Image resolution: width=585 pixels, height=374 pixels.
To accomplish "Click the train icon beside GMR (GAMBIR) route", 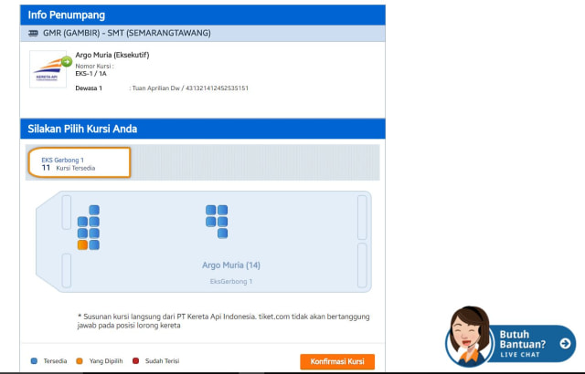I will coord(33,33).
